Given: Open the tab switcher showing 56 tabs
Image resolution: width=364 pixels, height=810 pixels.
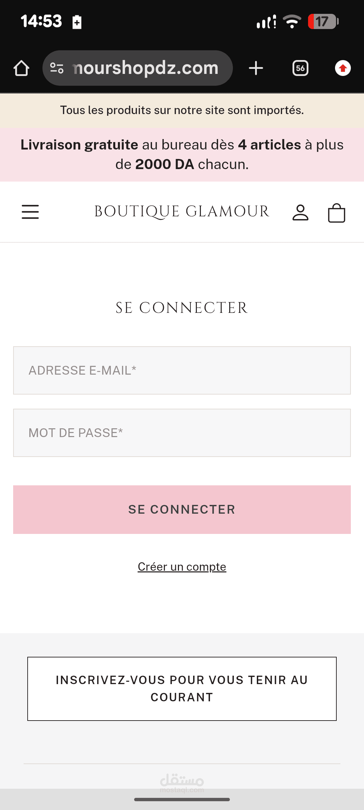Looking at the screenshot, I should [300, 68].
